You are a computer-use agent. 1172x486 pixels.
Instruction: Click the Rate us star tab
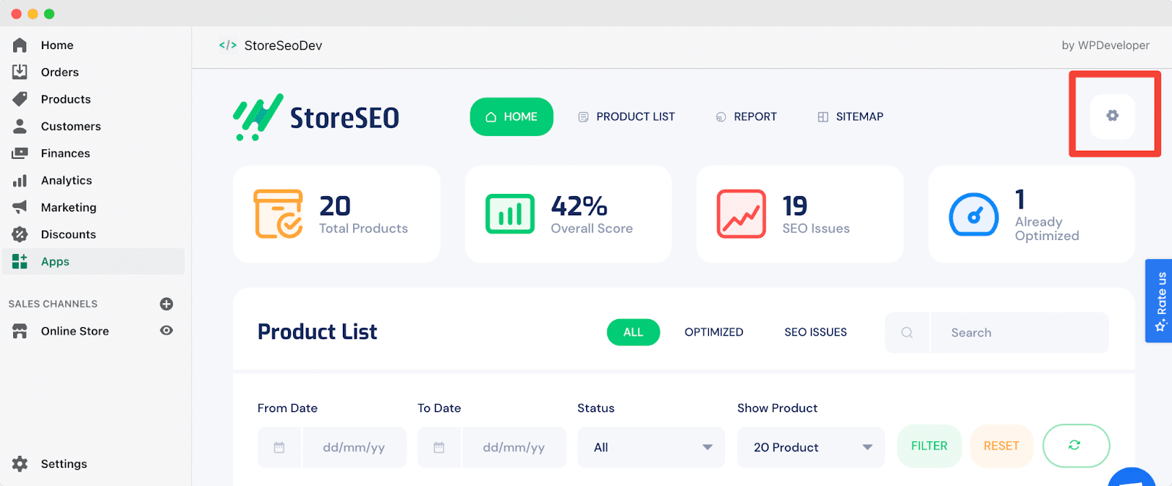click(1158, 301)
